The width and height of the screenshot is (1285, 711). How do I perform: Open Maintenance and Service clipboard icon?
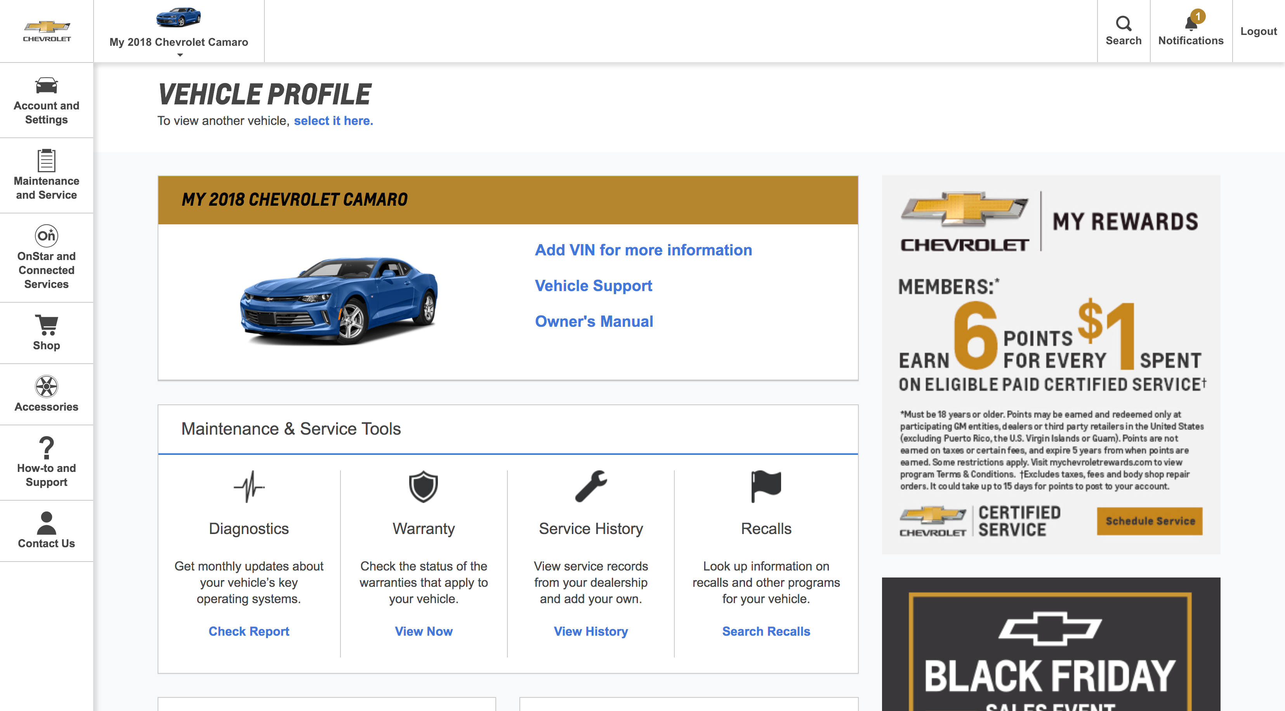[46, 161]
